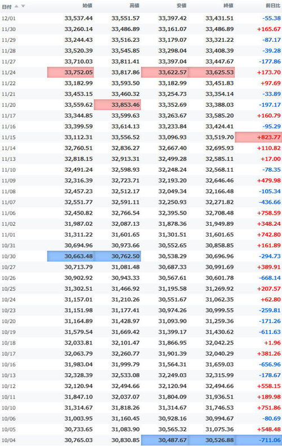This screenshot has width=282, height=446.
Task: Select the change value -55.38
Action: 271,19
